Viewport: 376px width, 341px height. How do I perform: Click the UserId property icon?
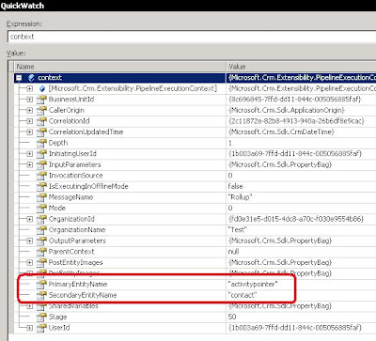tap(41, 328)
